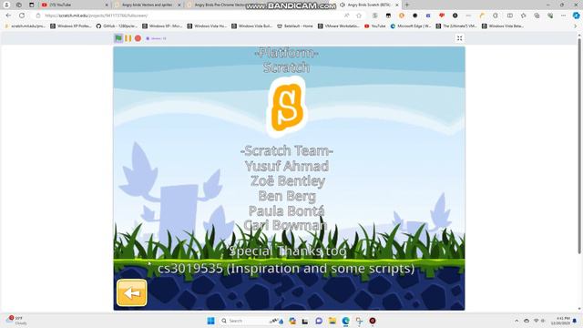
Task: Open the BetaVault - Home bookmark
Action: point(295,26)
